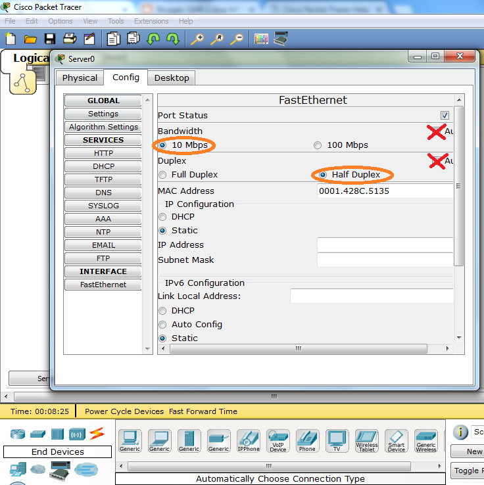
Task: Select the Half Duplex radio button
Action: (323, 175)
